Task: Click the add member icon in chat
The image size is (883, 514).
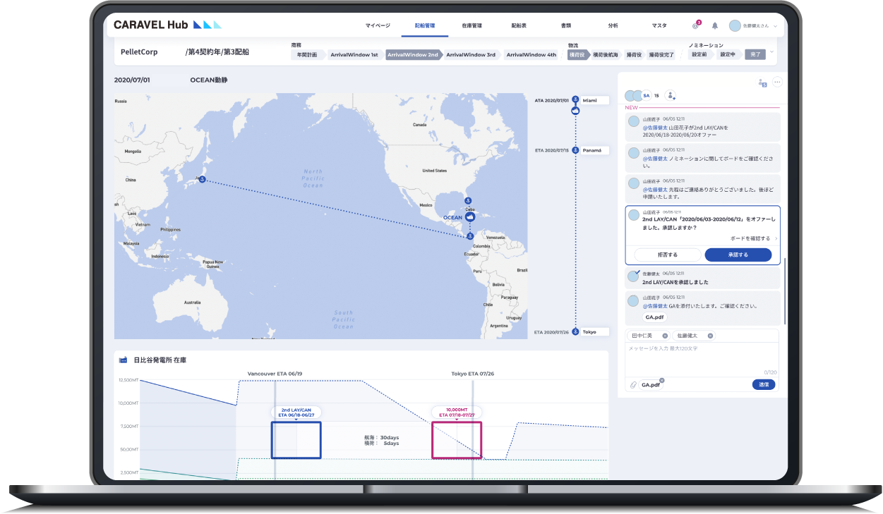Action: point(671,95)
